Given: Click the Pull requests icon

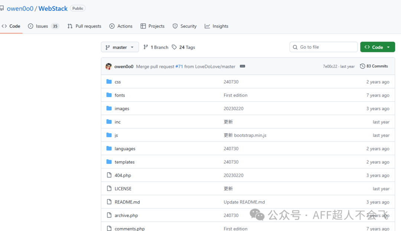Looking at the screenshot, I should (x=70, y=26).
